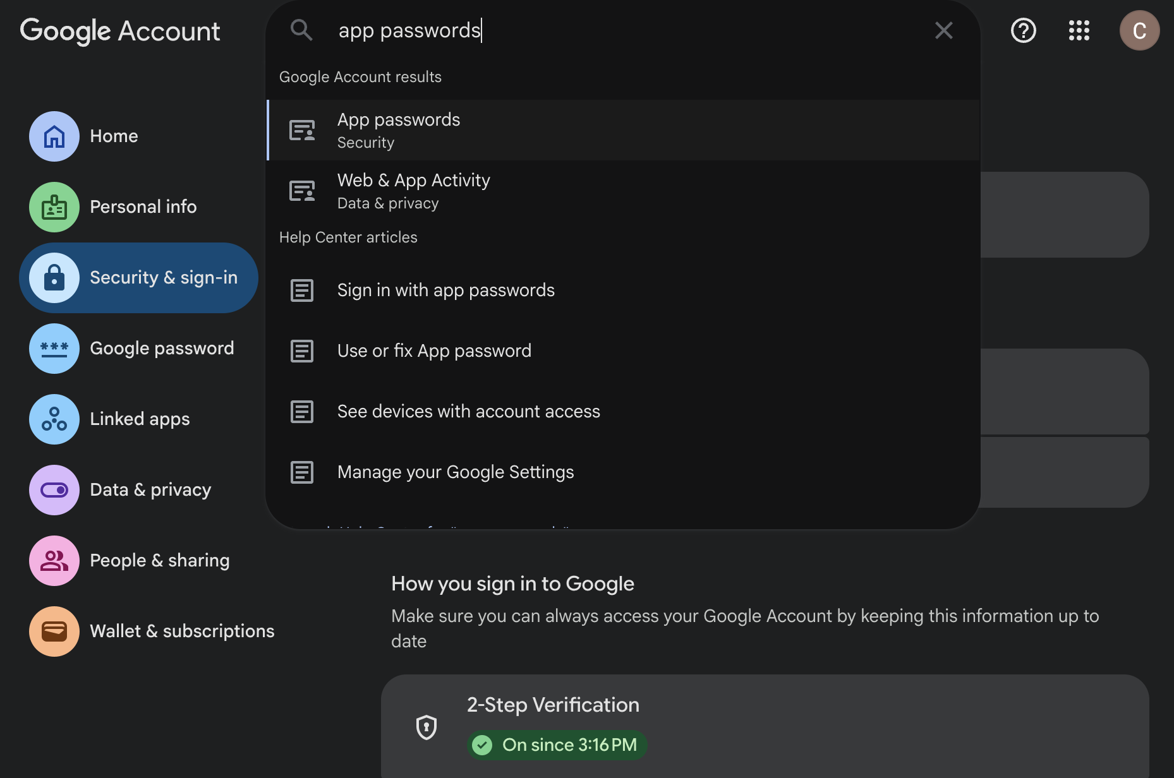Click the search magnifier icon
Viewport: 1174px width, 778px height.
pyautogui.click(x=301, y=30)
